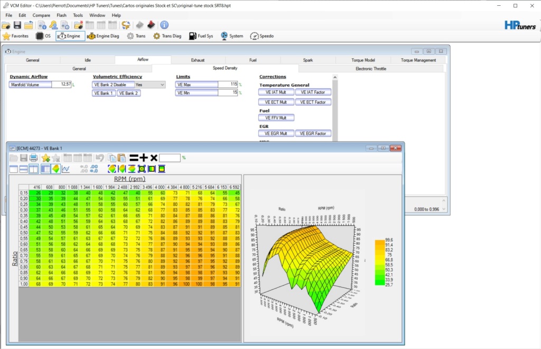Switch to vertical split layout

33,169
